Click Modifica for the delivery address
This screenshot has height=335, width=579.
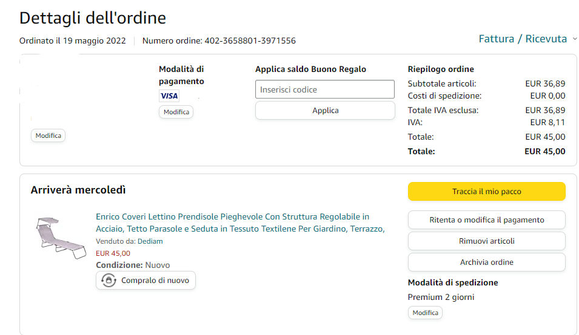coord(49,135)
